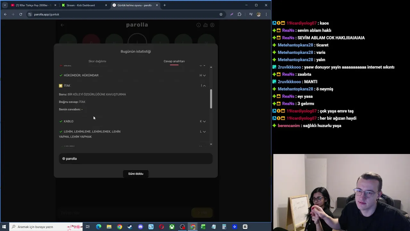Viewport: 410px width, 231px height.
Task: Open the purple feather extension icon
Action: pyautogui.click(x=231, y=14)
